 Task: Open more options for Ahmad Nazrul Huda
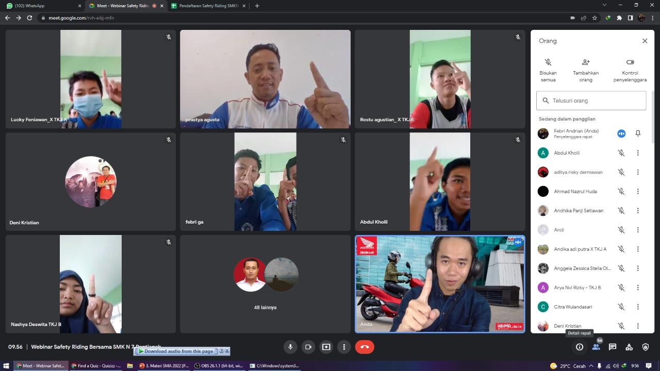[x=638, y=191]
